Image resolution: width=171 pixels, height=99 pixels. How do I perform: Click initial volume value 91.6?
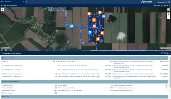[x=56, y=85]
